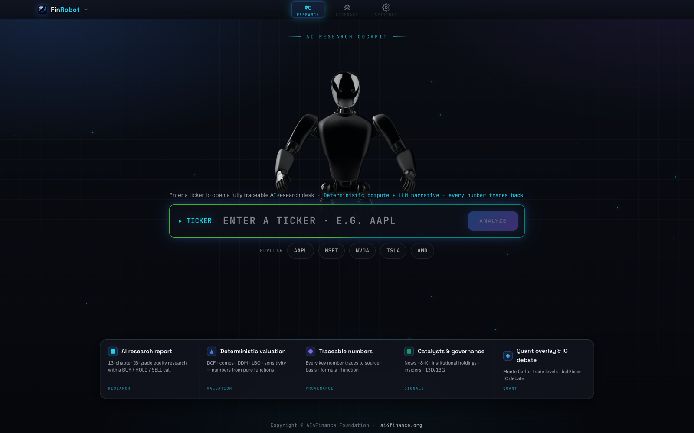Select the AMD popular ticker chip
Viewport: 694px width, 433px height.
422,251
